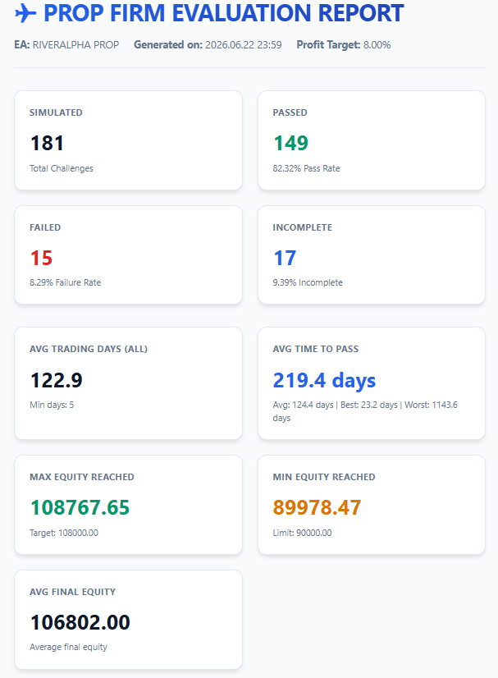
Task: Click the 8.29% Failure Rate label
Action: (66, 283)
